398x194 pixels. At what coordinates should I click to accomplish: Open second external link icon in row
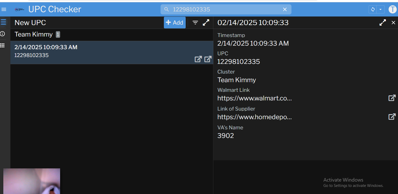[208, 59]
